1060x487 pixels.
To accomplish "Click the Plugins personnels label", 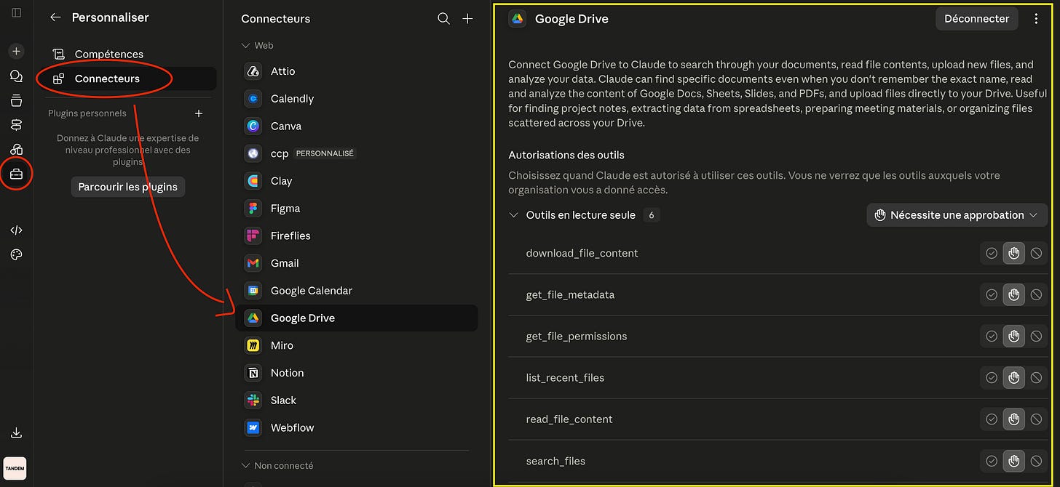I will (87, 113).
